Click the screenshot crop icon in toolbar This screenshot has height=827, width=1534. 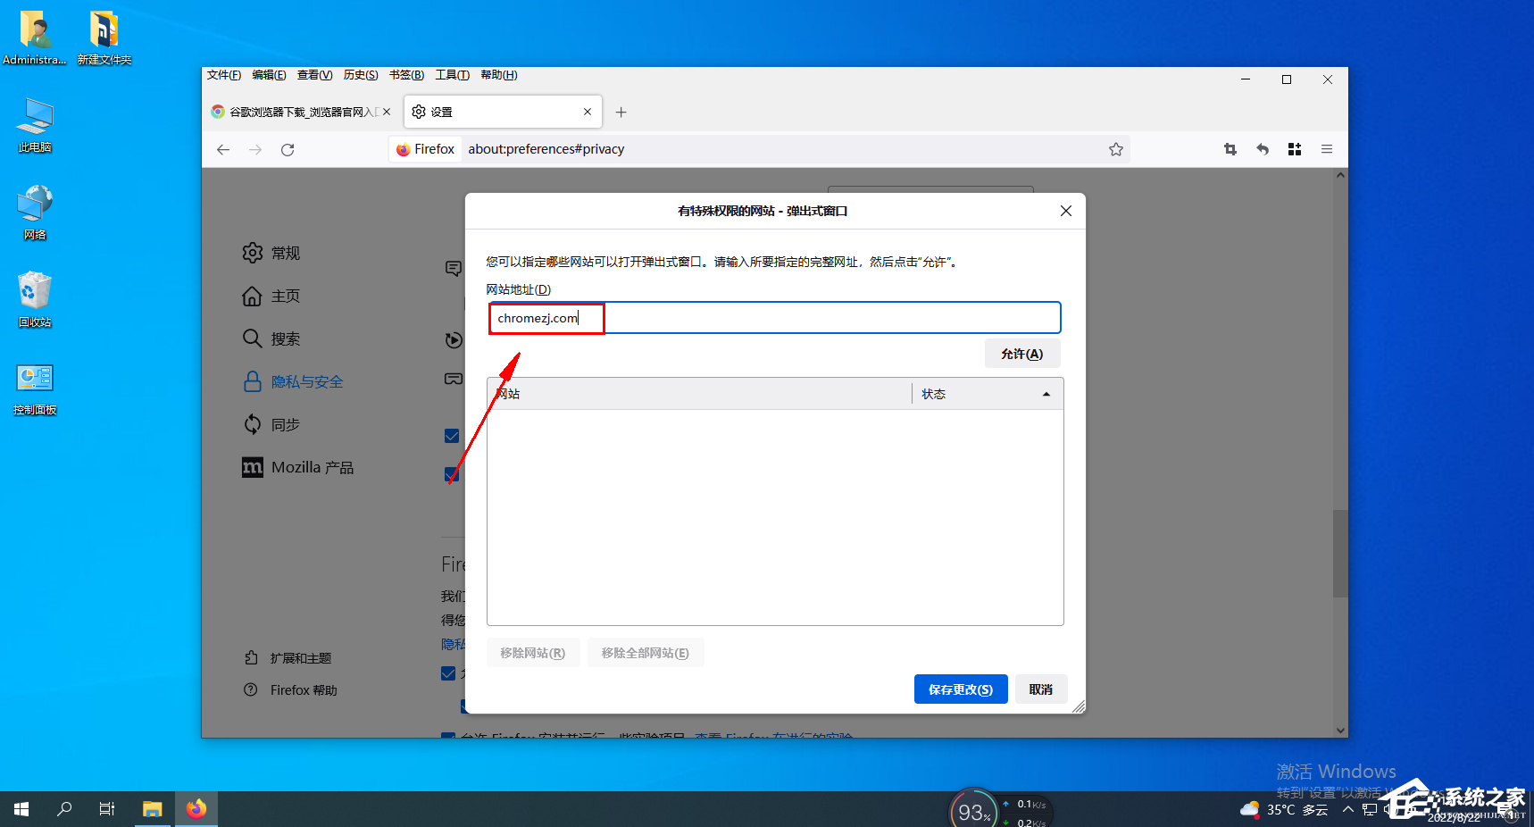[1230, 149]
